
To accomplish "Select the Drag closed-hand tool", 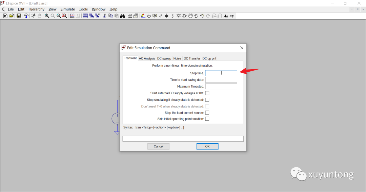I will tap(196, 16).
